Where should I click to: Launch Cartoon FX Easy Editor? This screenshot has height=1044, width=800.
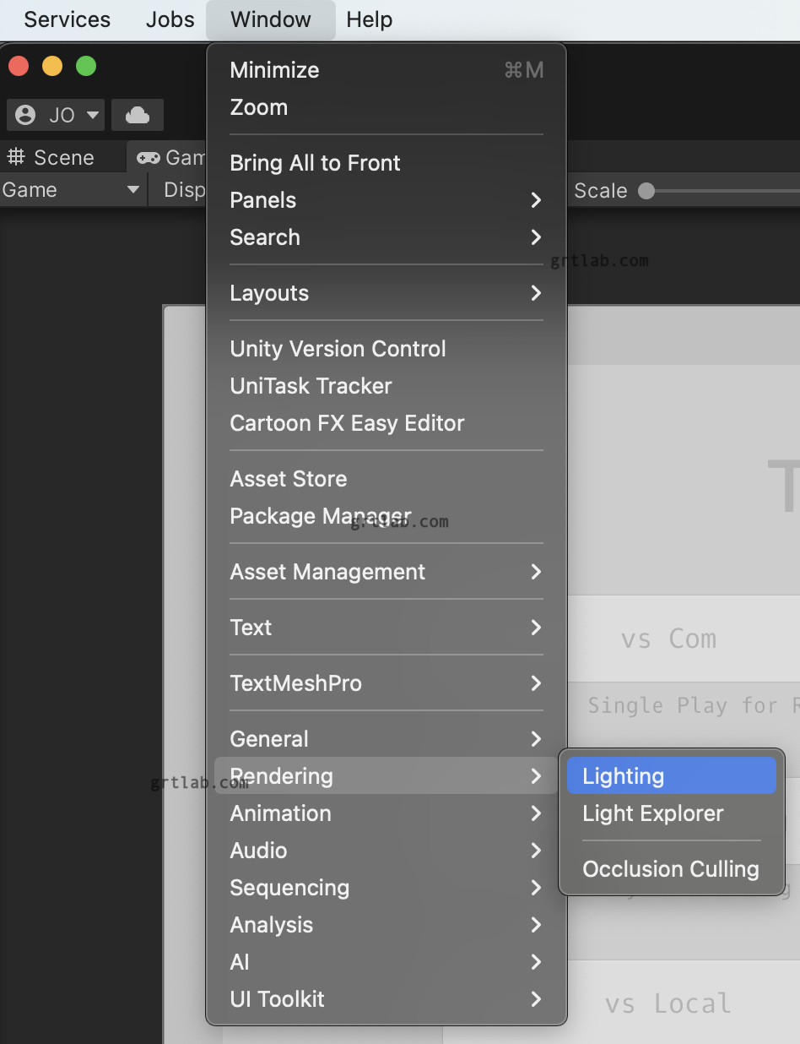(347, 423)
